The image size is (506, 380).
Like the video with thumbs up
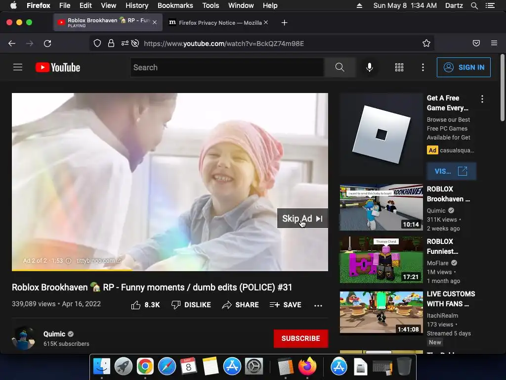(146, 305)
